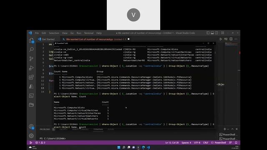The height and width of the screenshot is (150, 267).
Task: Open the CRLF end-of-line selector
Action: [x=206, y=142]
